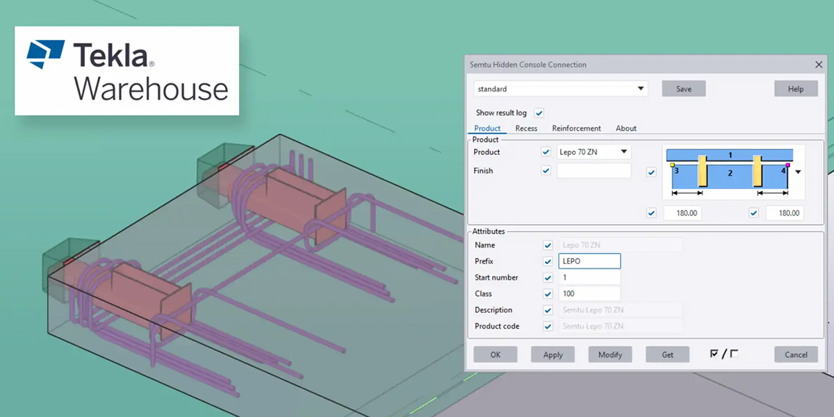
Task: Open the Reinforcement tab
Action: (x=576, y=129)
